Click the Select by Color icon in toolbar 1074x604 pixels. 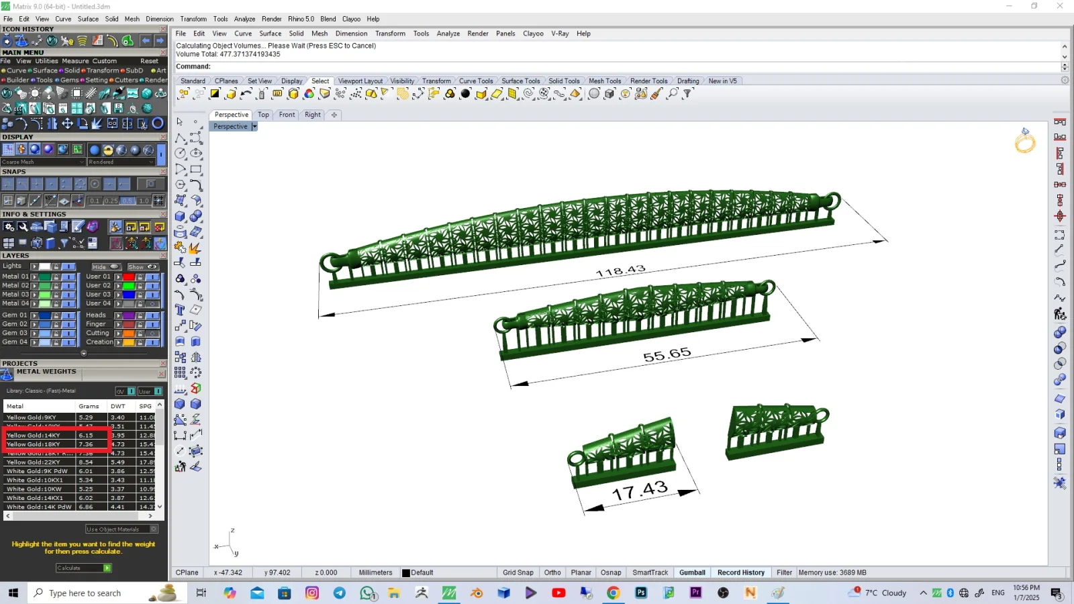pyautogui.click(x=309, y=94)
